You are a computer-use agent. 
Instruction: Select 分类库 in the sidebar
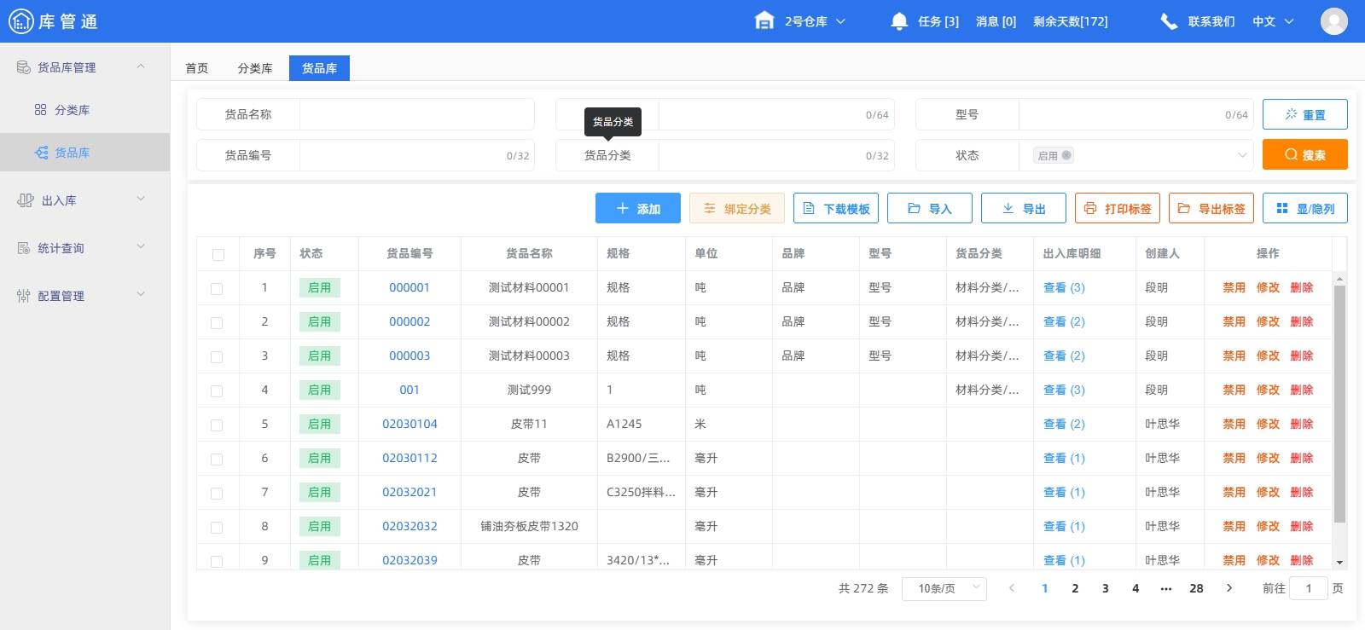click(x=72, y=110)
